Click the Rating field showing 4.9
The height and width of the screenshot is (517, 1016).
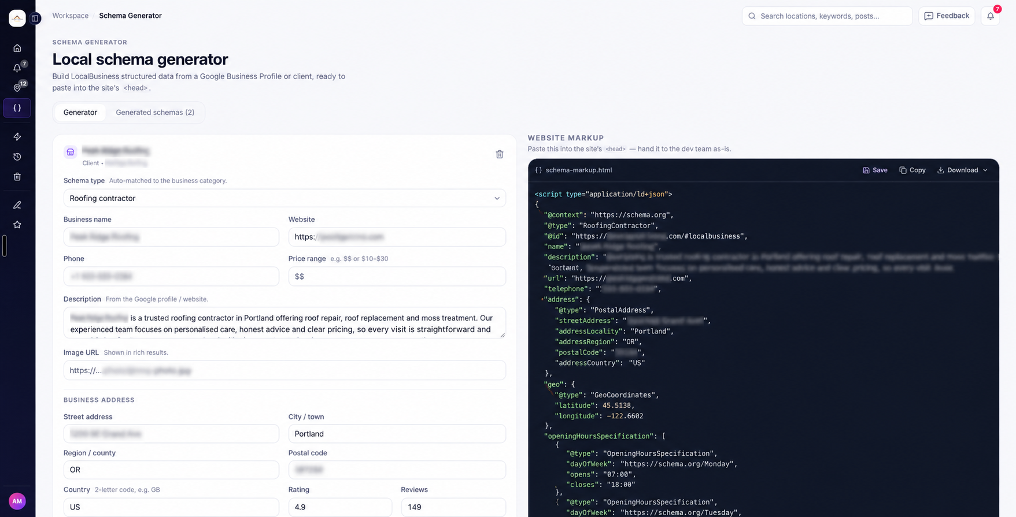click(x=340, y=507)
